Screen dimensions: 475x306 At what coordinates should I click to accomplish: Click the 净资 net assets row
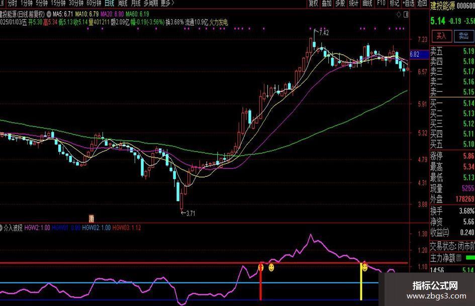[x=452, y=222]
